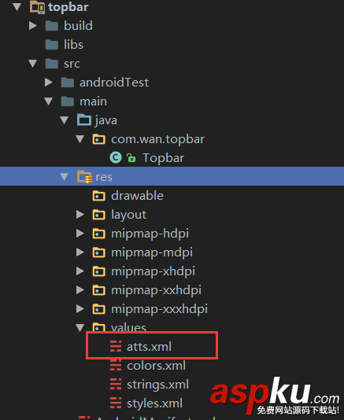344x420 pixels.
Task: Click the com.wan.topbar package icon
Action: [99, 139]
